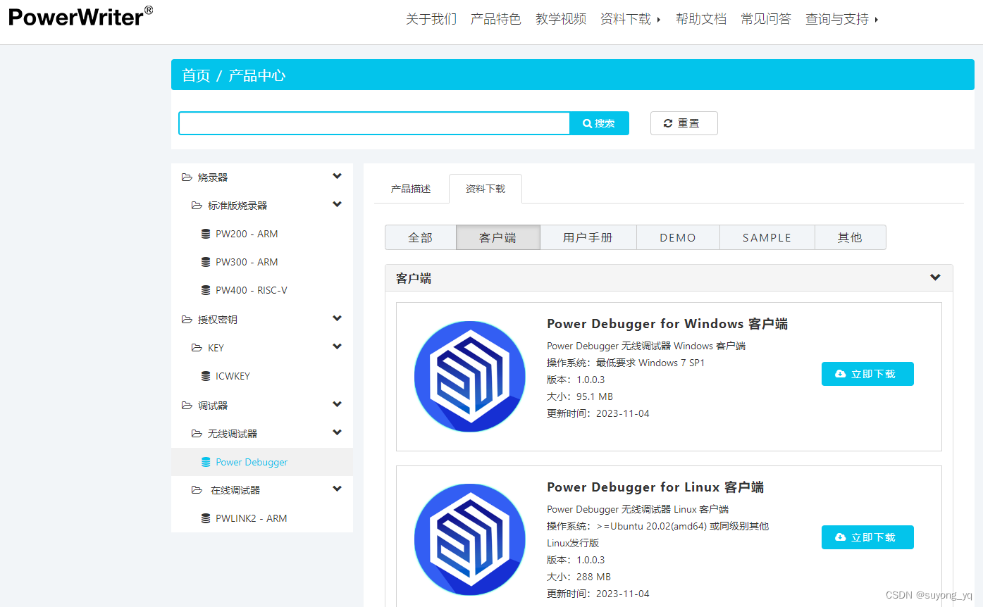983x607 pixels.
Task: Open the 资料下载 top nav dropdown
Action: tap(631, 19)
